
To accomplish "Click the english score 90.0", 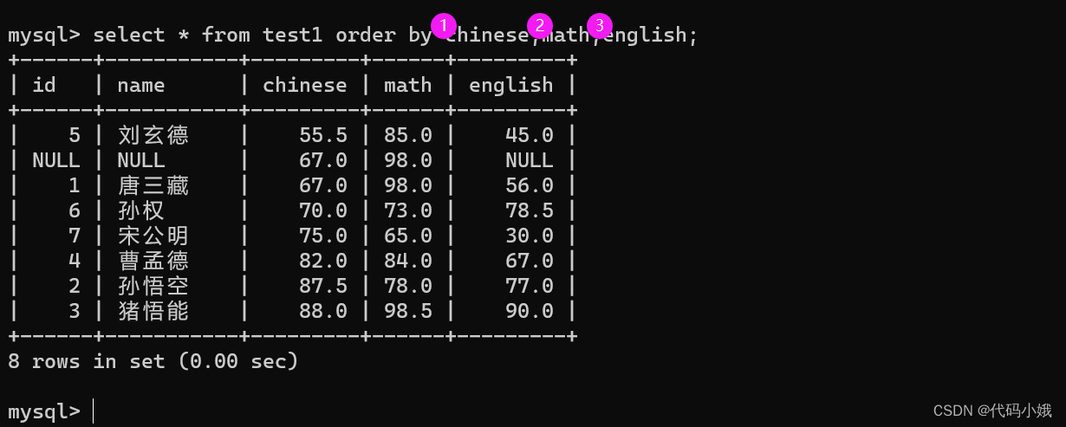I will tap(530, 311).
